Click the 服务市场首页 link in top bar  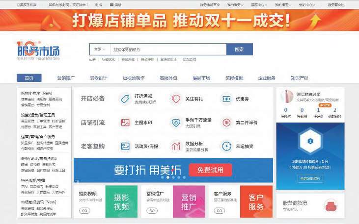(210, 4)
